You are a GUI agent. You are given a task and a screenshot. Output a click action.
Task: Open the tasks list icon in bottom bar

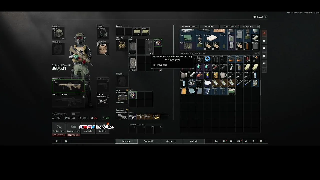point(253,141)
